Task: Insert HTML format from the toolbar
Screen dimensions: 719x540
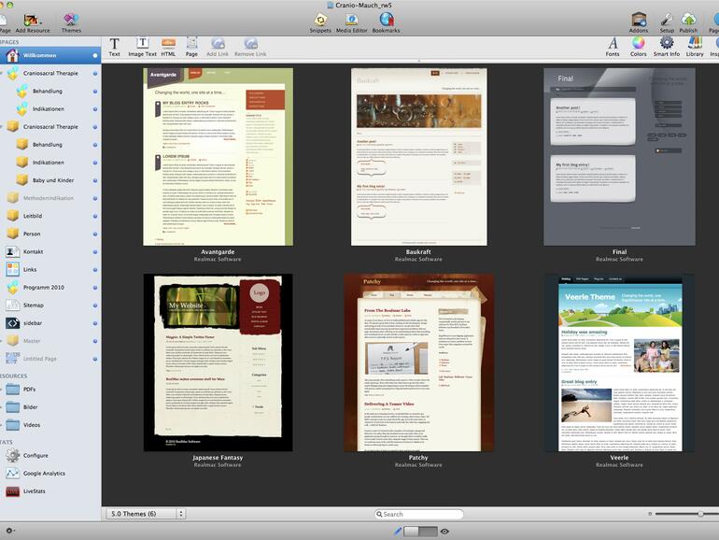Action: click(168, 45)
